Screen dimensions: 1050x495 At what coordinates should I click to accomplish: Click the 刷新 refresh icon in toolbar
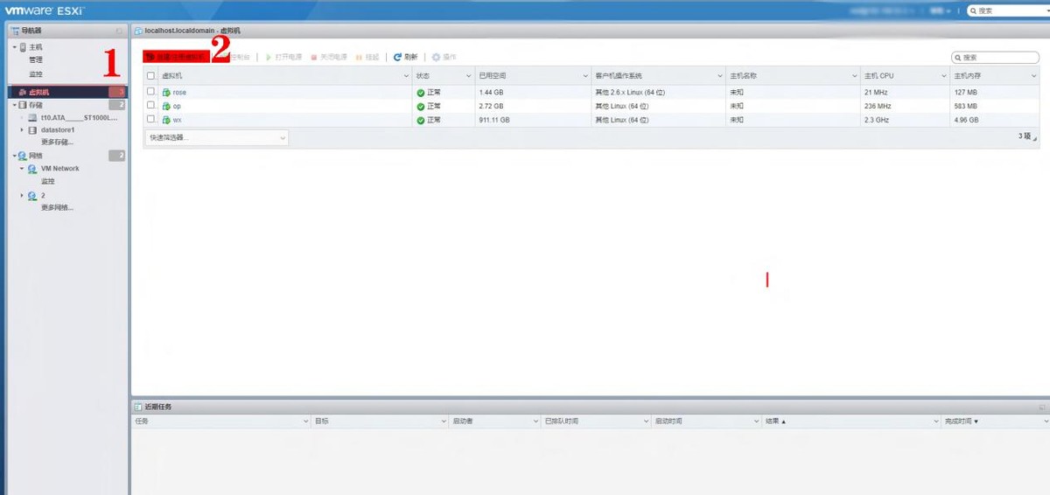pyautogui.click(x=397, y=57)
